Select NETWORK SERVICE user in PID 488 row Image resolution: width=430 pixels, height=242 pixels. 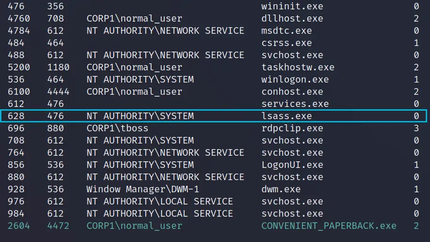[165, 55]
